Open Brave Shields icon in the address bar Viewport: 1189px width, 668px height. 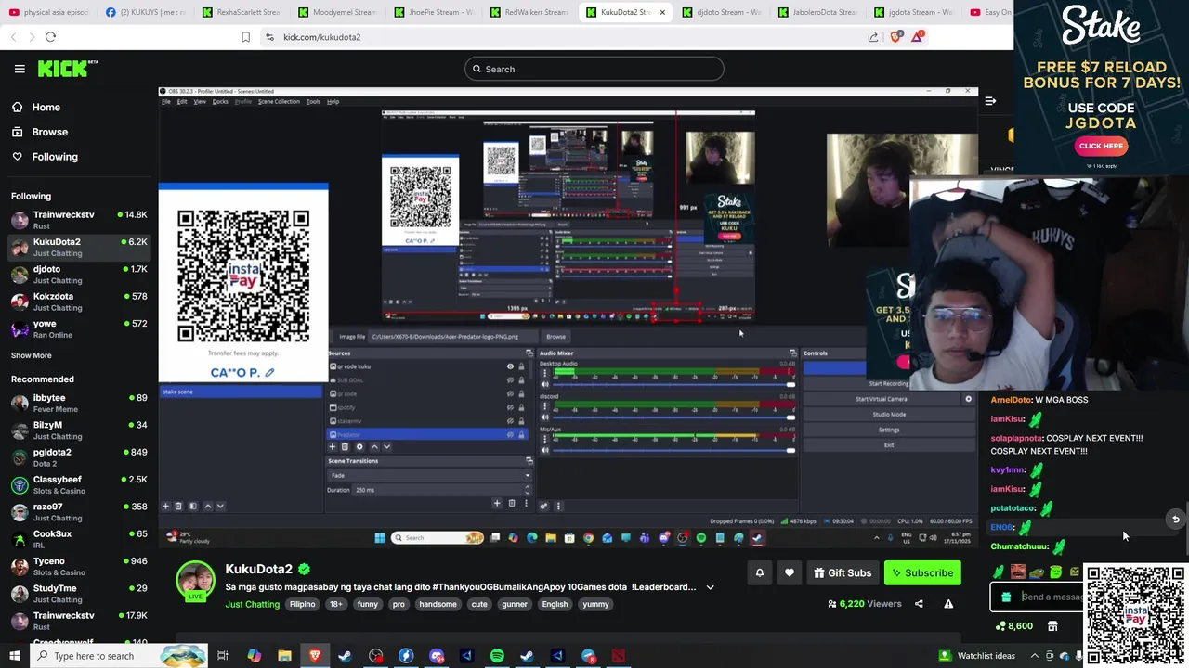click(895, 37)
